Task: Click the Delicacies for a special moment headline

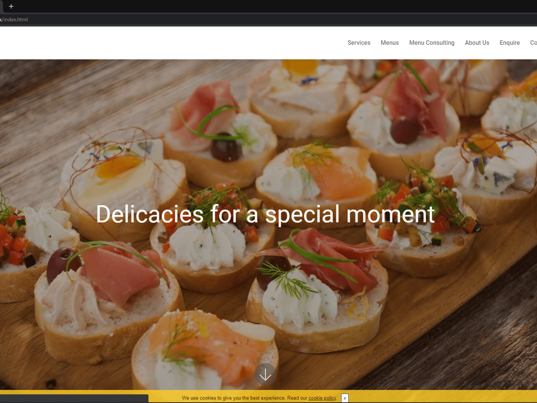Action: coord(265,214)
